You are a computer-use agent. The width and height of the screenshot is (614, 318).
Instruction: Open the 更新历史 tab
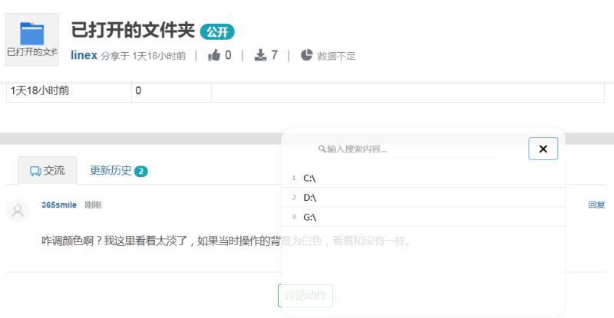pyautogui.click(x=119, y=171)
